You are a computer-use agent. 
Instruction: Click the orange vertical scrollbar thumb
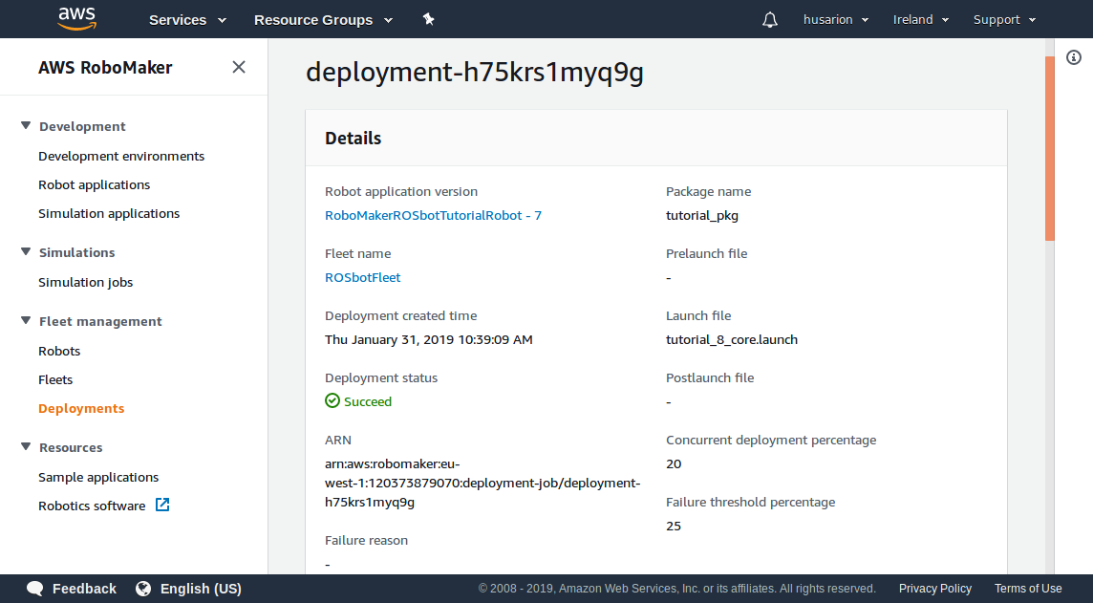pyautogui.click(x=1050, y=148)
